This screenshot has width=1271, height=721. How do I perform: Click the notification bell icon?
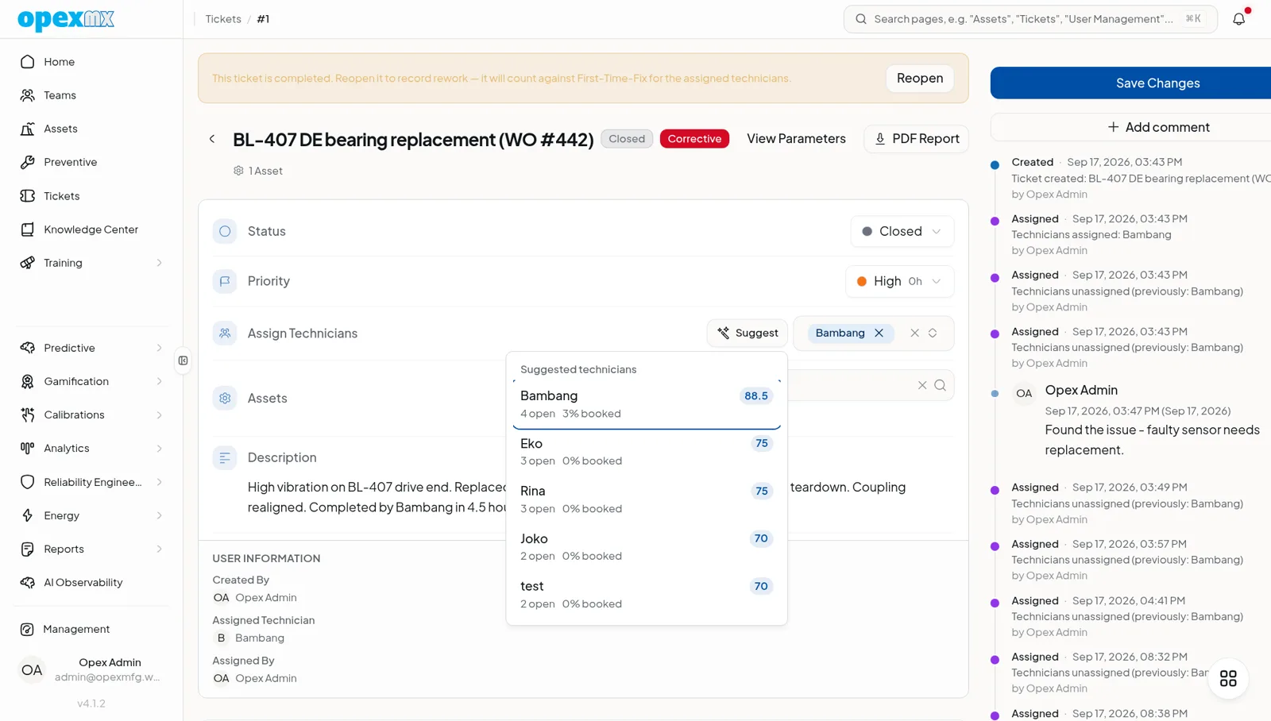1238,18
